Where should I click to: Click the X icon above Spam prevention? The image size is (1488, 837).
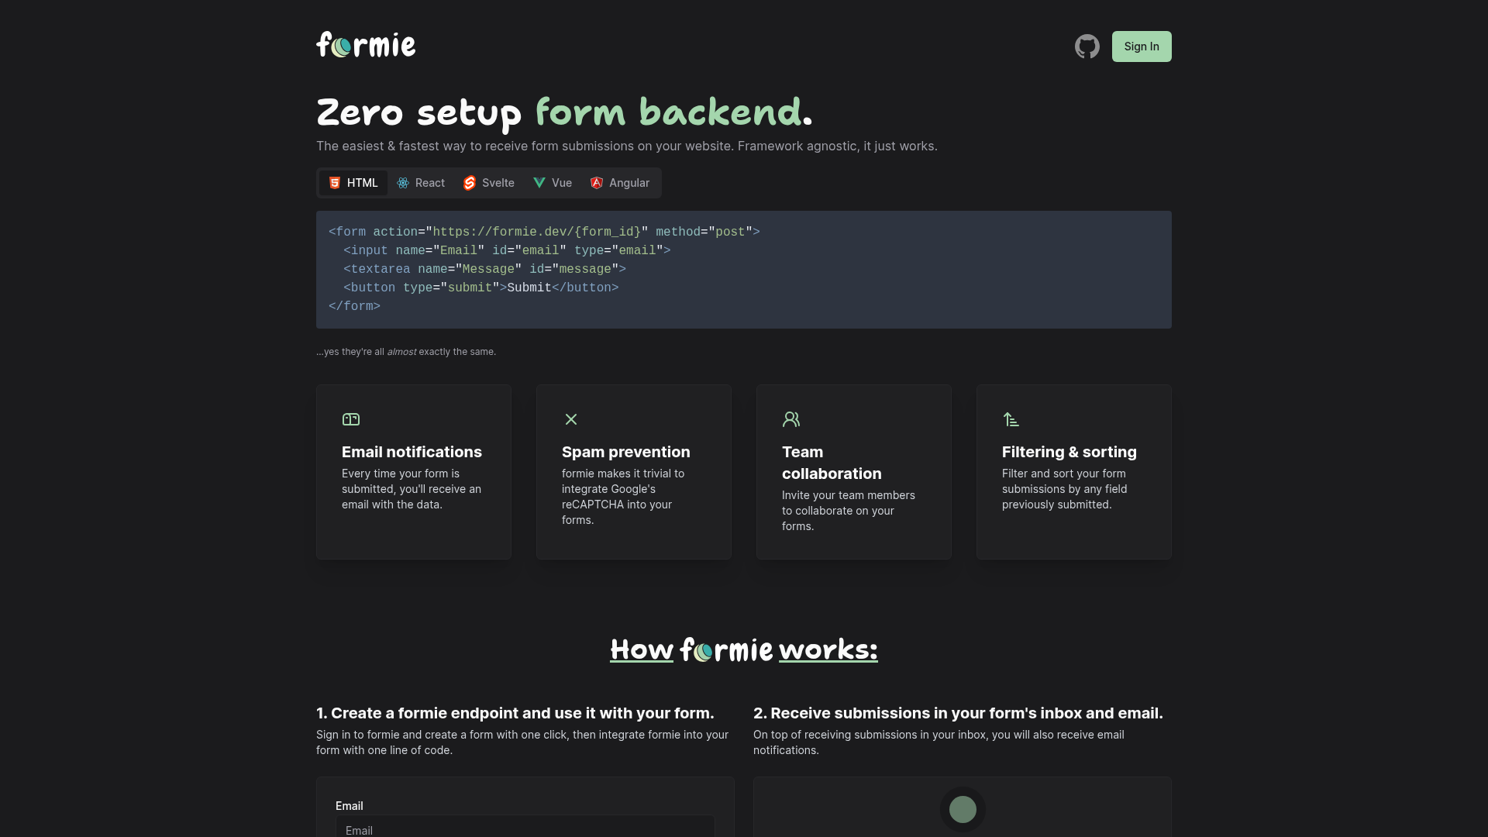click(571, 419)
